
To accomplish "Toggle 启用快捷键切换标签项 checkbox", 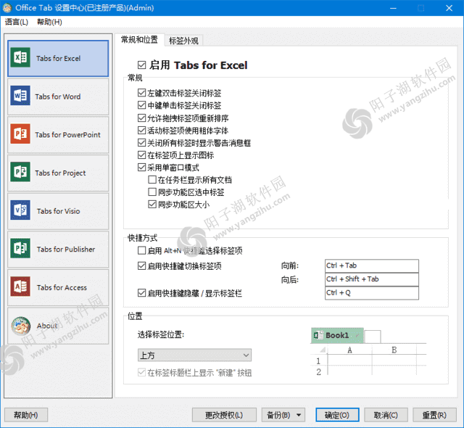I will pos(142,266).
